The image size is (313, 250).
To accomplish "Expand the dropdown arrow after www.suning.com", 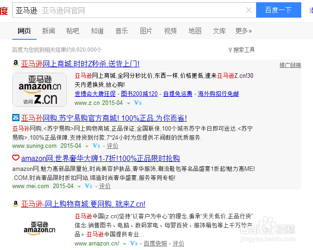I will point(87,146).
